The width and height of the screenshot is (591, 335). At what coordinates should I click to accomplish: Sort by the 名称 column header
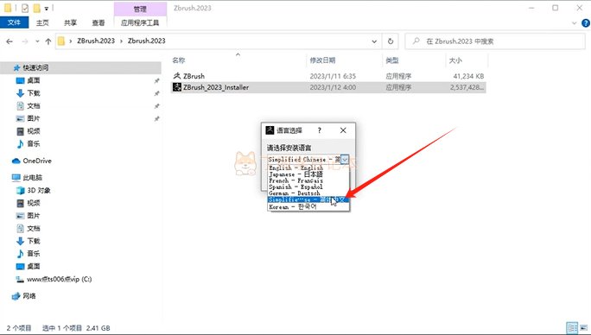coord(179,60)
